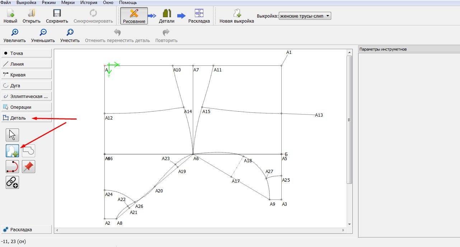Select the arrow pointer tool
The image size is (460, 247).
click(13, 135)
